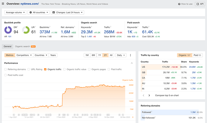Viewport: 207px width, 123px height.
Task: Click the Not followed info icon
Action: coord(155,117)
